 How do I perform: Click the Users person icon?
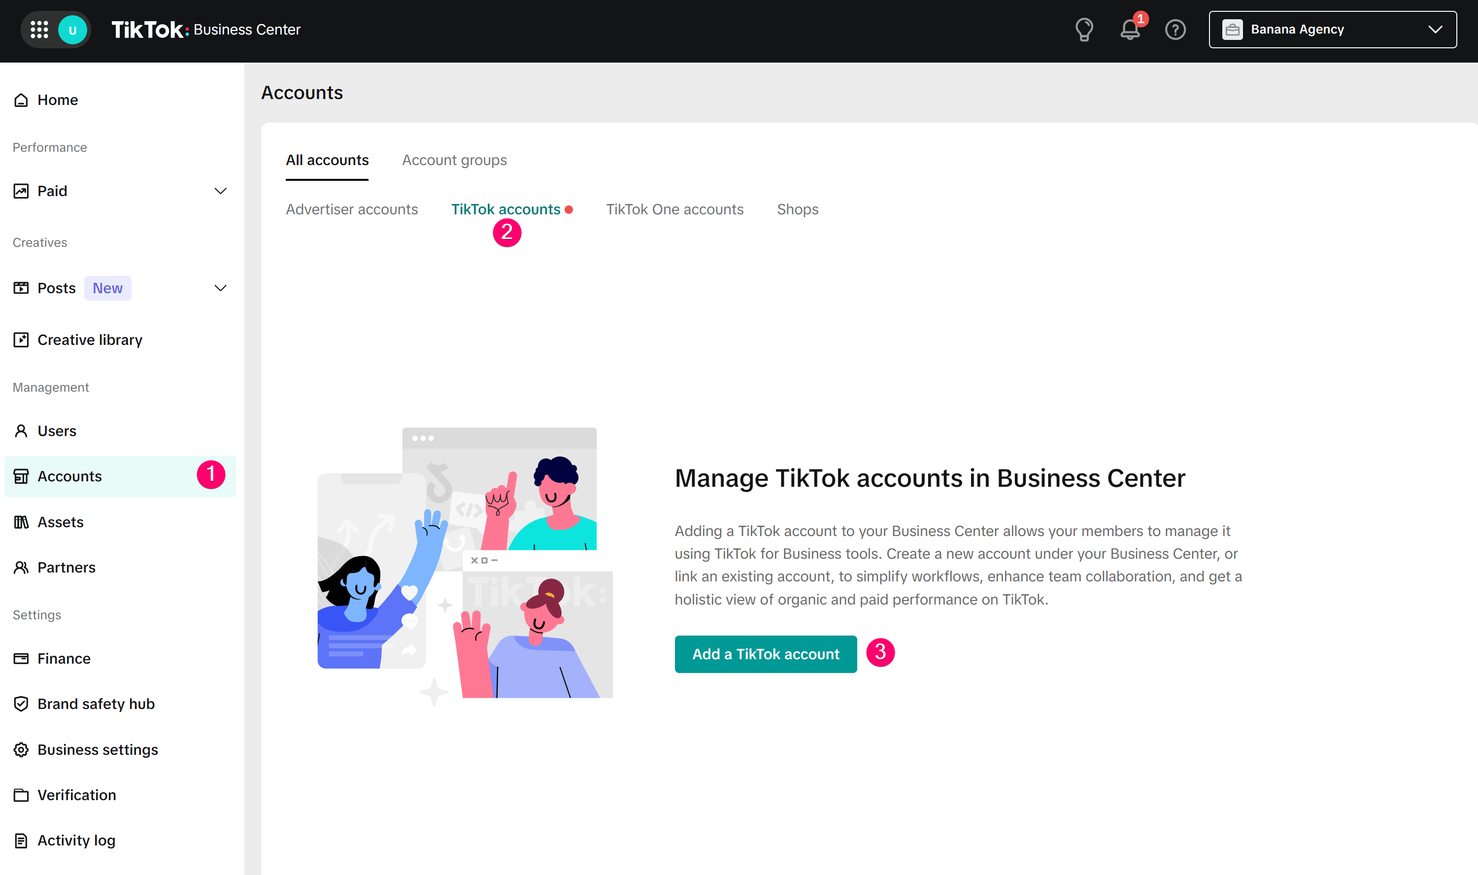click(21, 431)
